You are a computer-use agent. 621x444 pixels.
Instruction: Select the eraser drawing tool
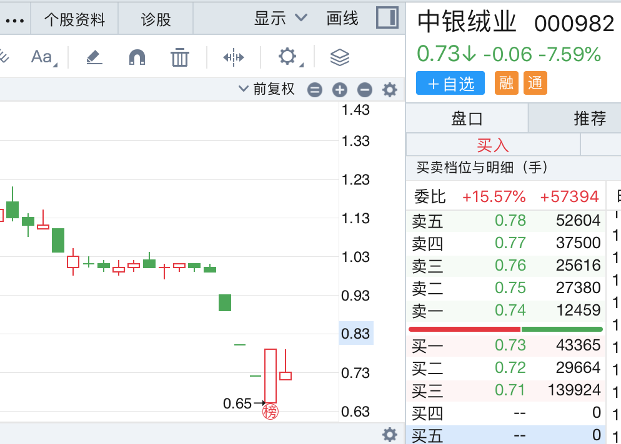[94, 57]
